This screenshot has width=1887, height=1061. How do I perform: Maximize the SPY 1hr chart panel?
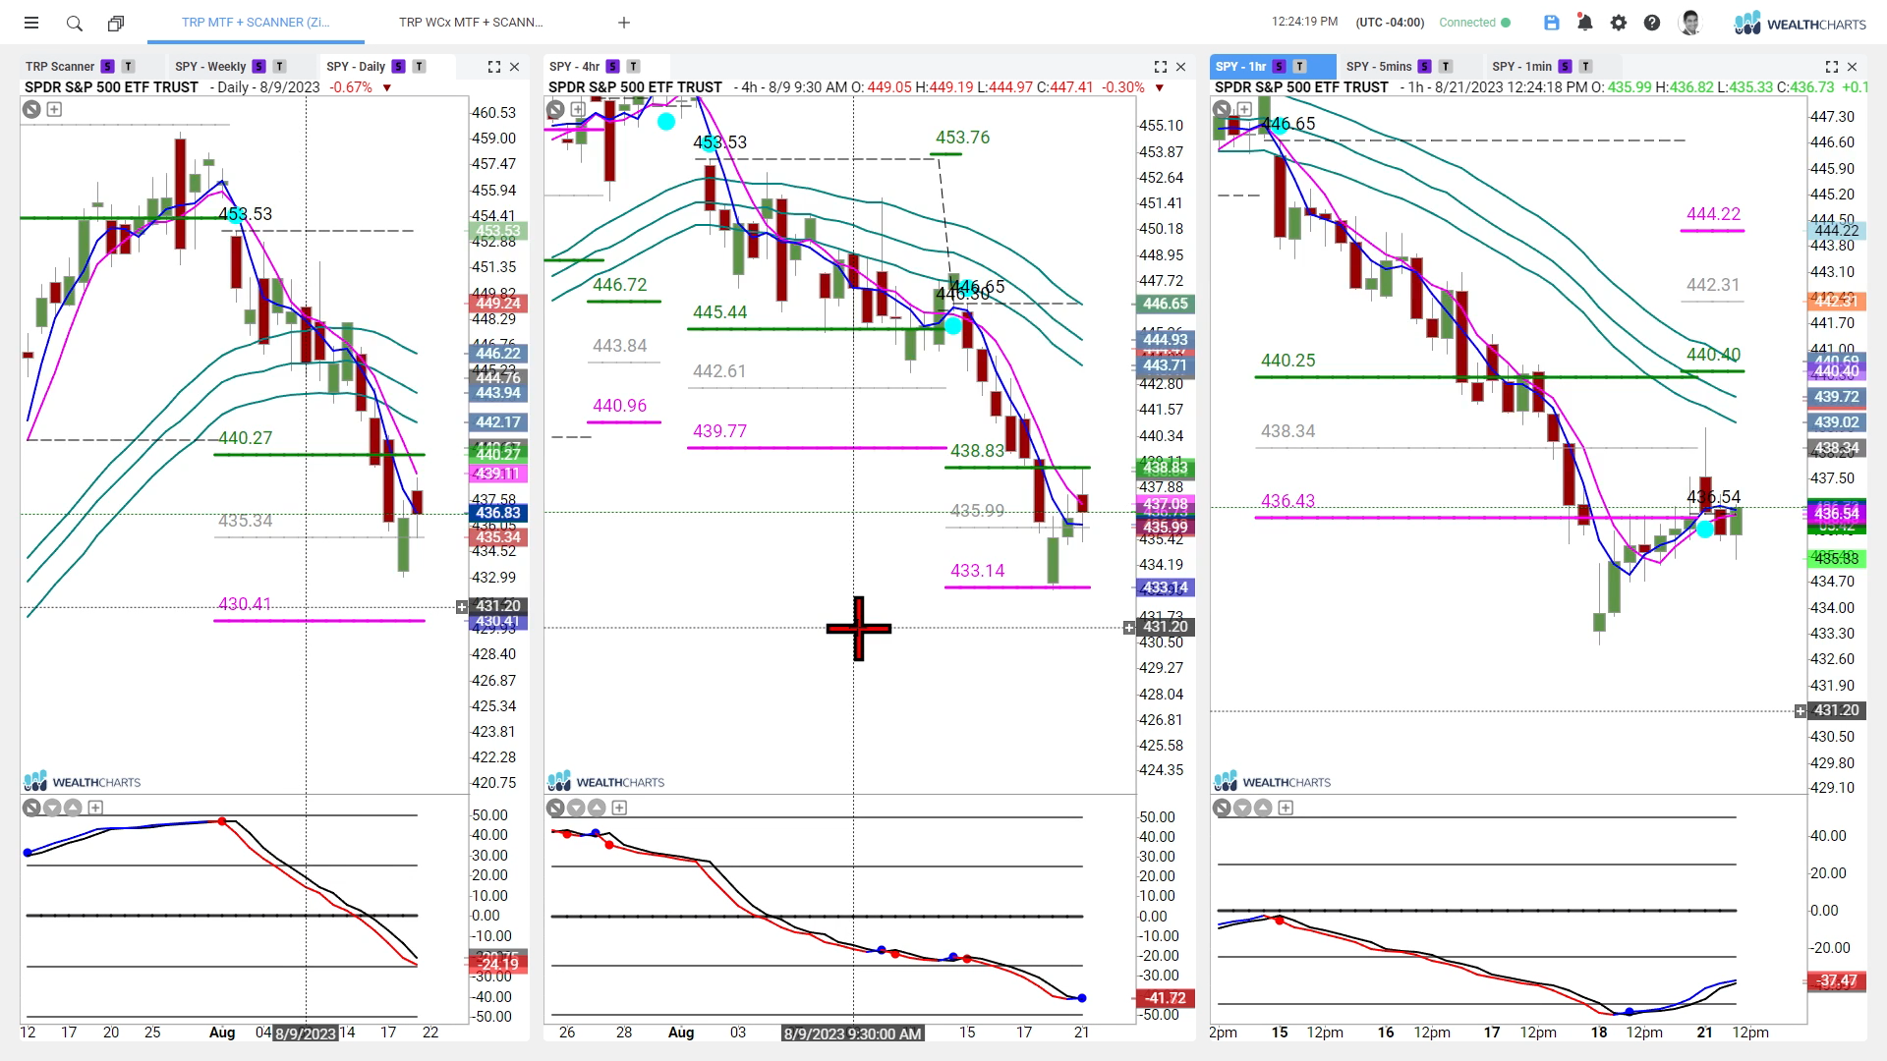pos(1832,67)
